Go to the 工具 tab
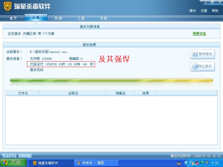Image resolution: width=223 pixels, height=167 pixels. click(x=81, y=18)
